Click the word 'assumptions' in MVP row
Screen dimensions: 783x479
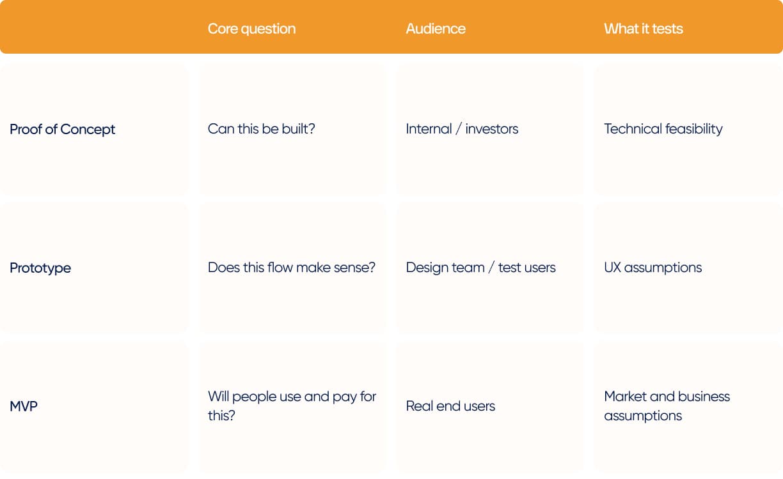pyautogui.click(x=643, y=416)
